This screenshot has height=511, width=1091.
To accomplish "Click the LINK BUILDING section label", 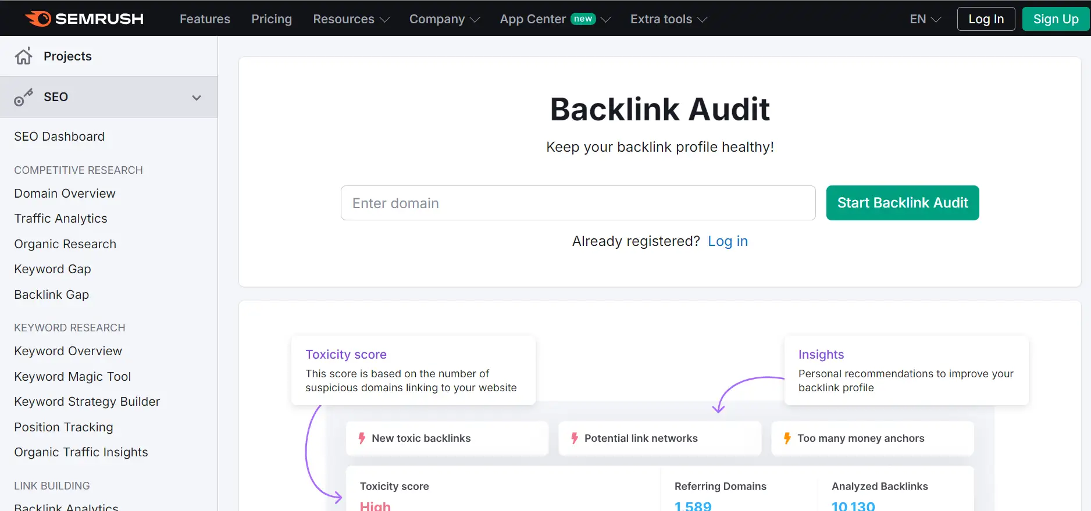I will 52,486.
